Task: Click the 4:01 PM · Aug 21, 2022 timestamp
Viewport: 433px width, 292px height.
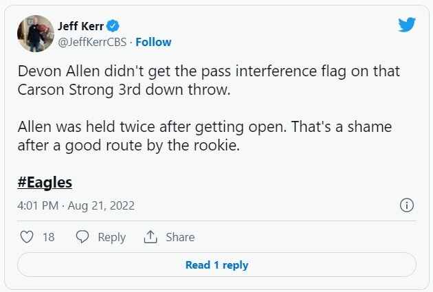Action: click(x=76, y=205)
